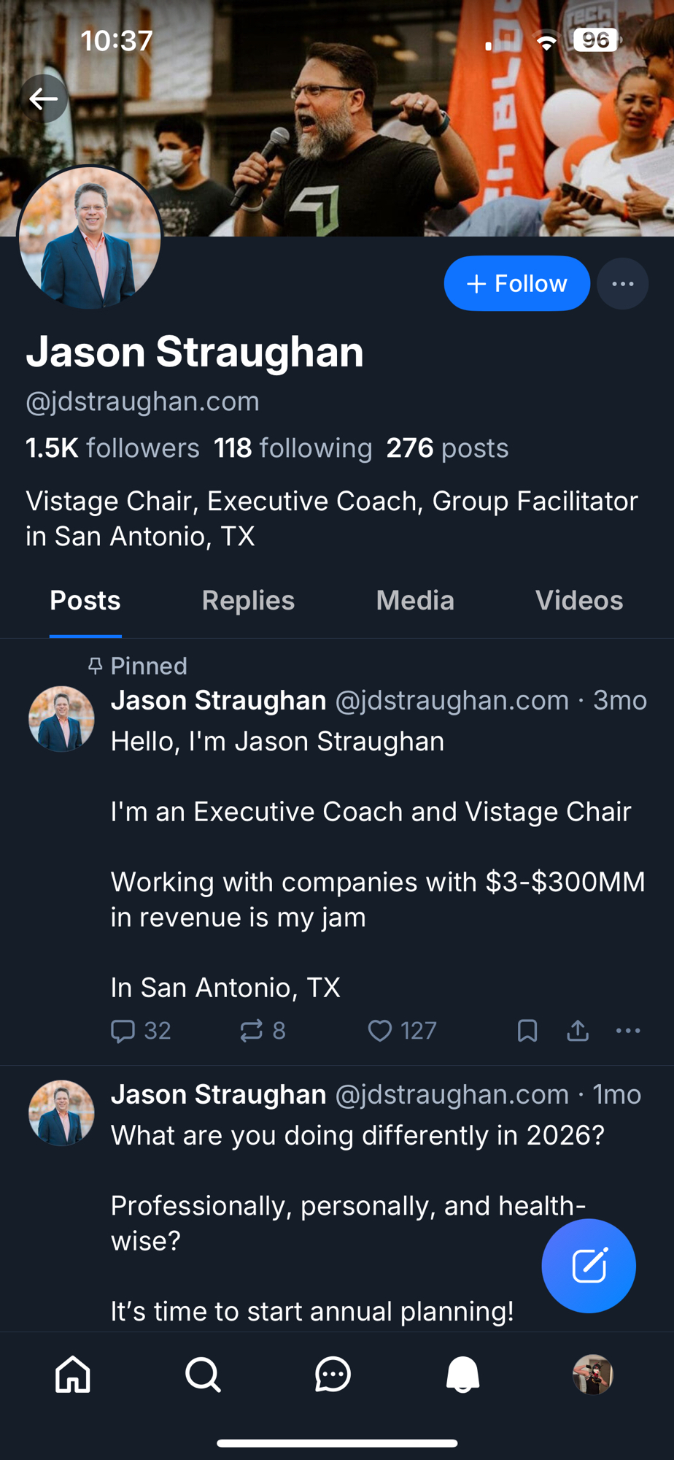The width and height of the screenshot is (674, 1460).
Task: Share the pinned post
Action: coord(578,1031)
